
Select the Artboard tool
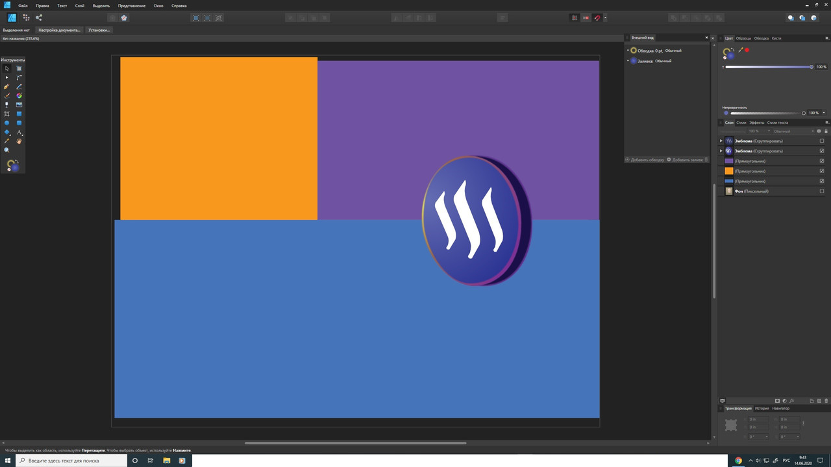pos(19,68)
